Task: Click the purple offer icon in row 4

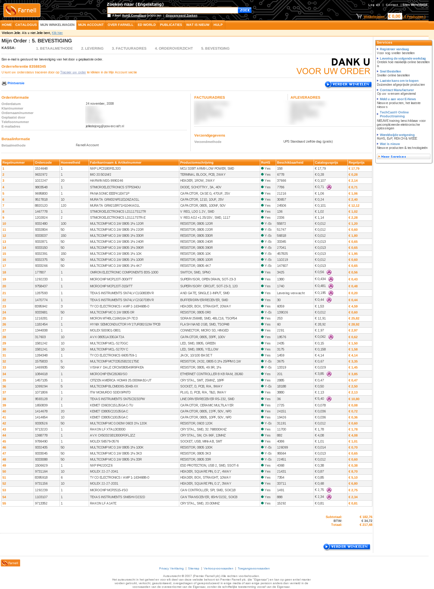Action: [x=329, y=187]
